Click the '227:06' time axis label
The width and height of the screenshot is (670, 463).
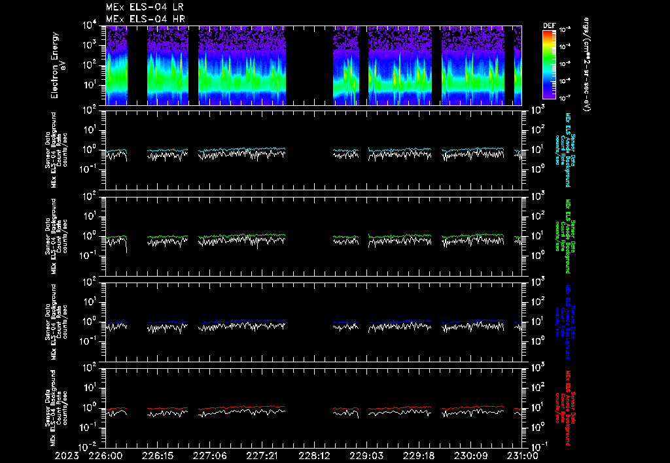210,456
